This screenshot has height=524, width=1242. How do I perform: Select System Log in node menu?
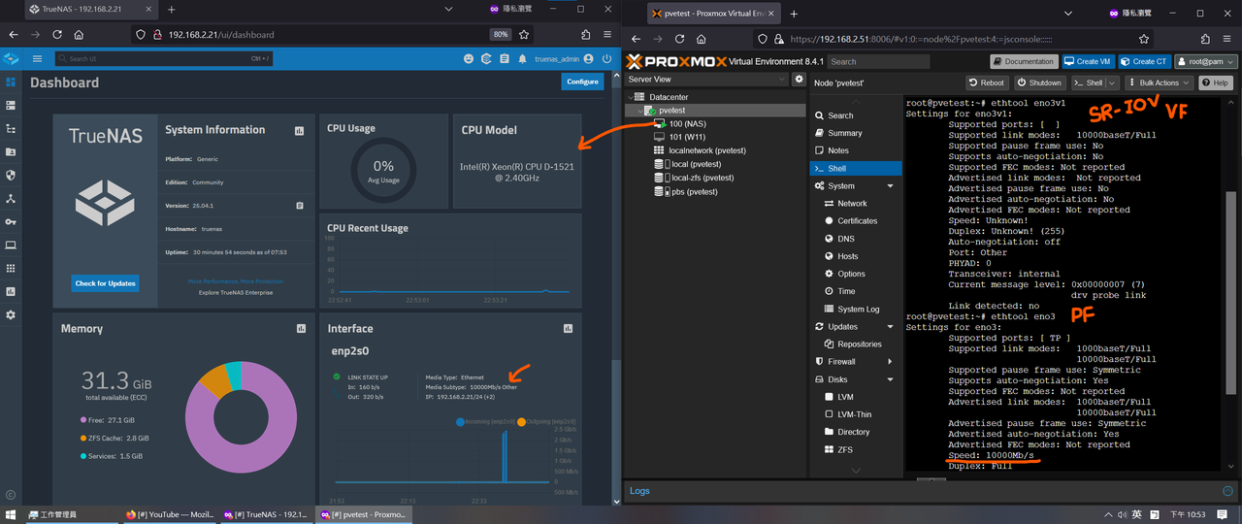pyautogui.click(x=856, y=309)
